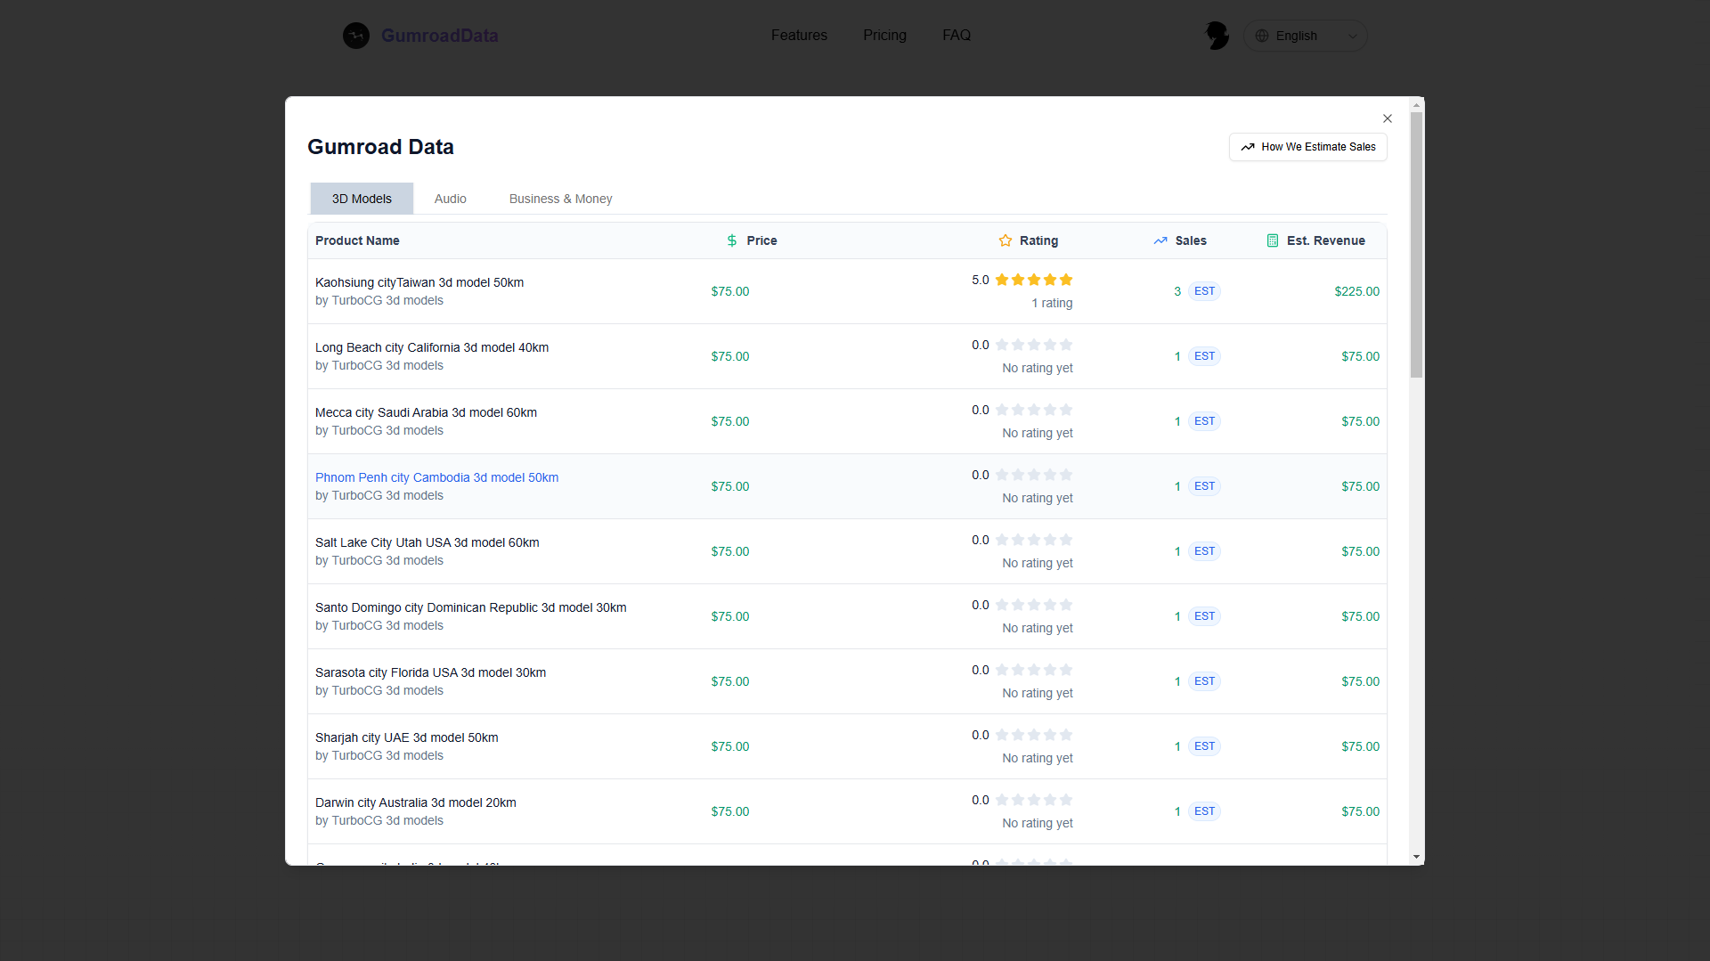Open the Features nav link
This screenshot has width=1710, height=961.
pos(799,36)
